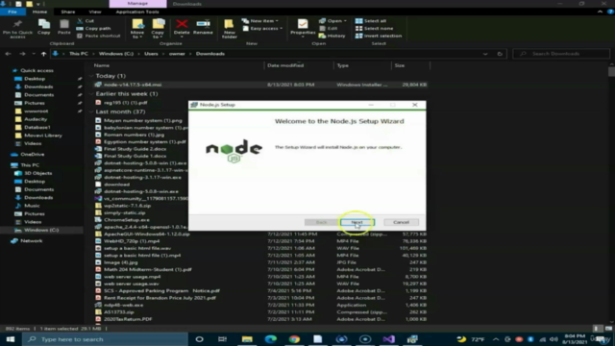Go up one folder level arrow

point(43,54)
